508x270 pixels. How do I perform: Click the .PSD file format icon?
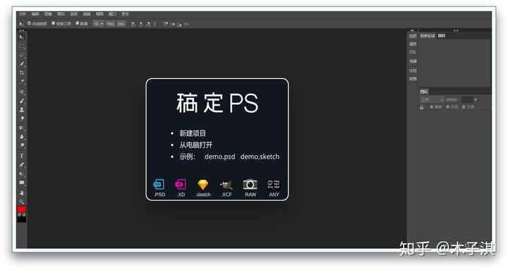pos(159,185)
